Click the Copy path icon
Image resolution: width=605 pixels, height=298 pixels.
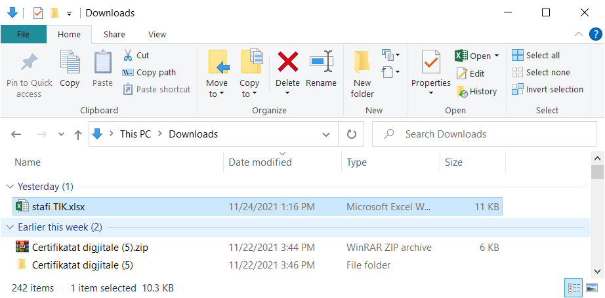128,73
